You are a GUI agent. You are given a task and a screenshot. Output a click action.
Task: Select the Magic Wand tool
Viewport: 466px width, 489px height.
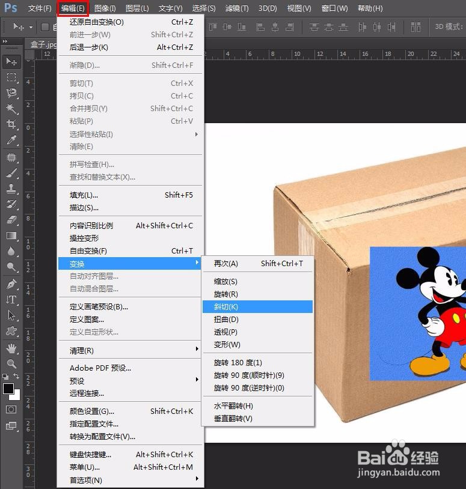point(11,109)
